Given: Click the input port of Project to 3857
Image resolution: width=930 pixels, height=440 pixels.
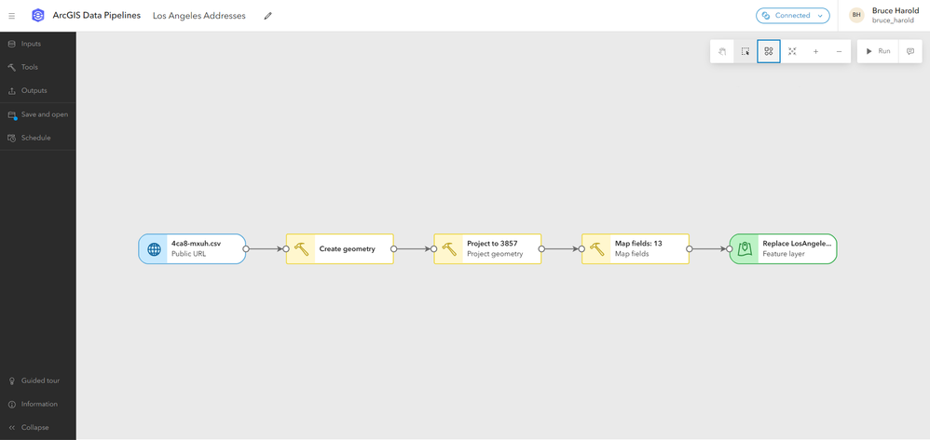Looking at the screenshot, I should tap(433, 249).
